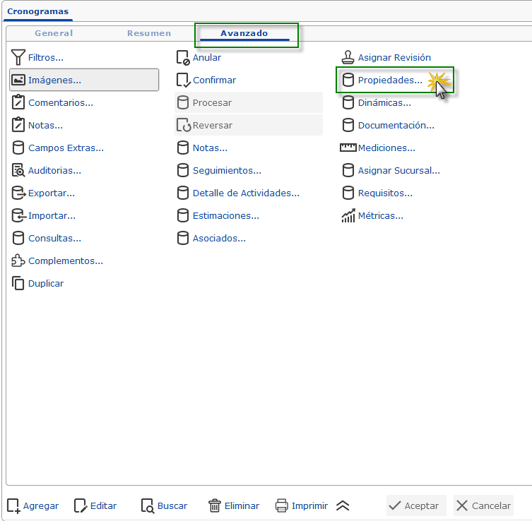Open the Detalle de Actividades option
The width and height of the screenshot is (532, 521).
coord(245,193)
